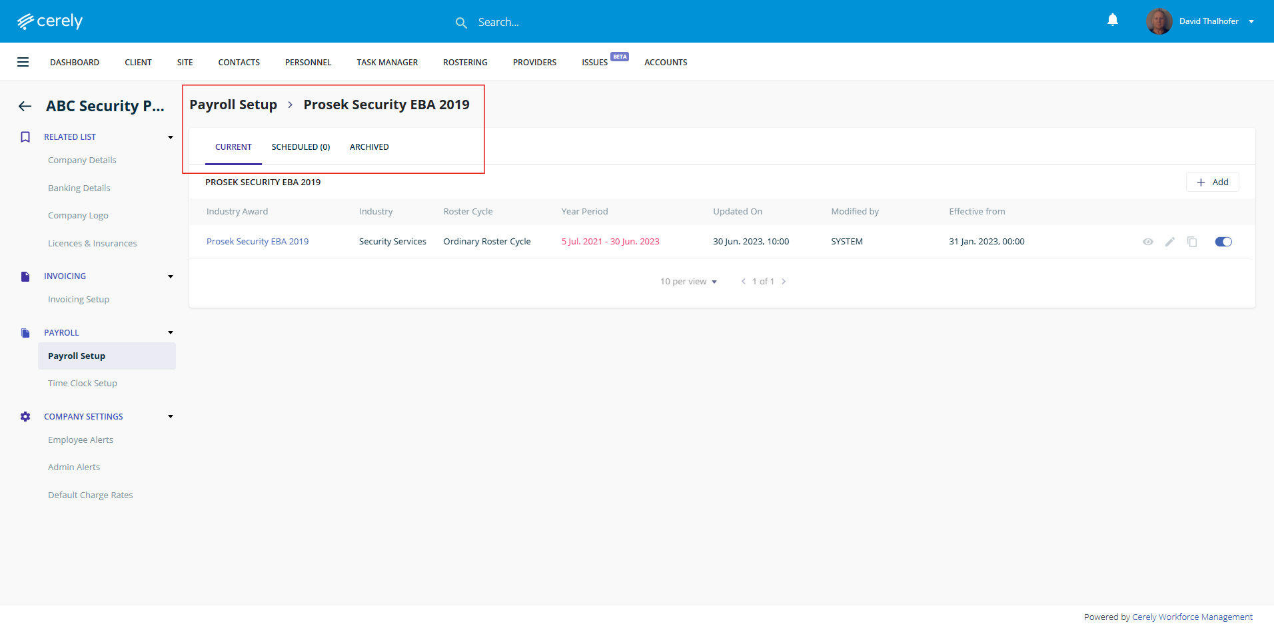Click the Related List bookmark icon
This screenshot has width=1274, height=626.
25,137
